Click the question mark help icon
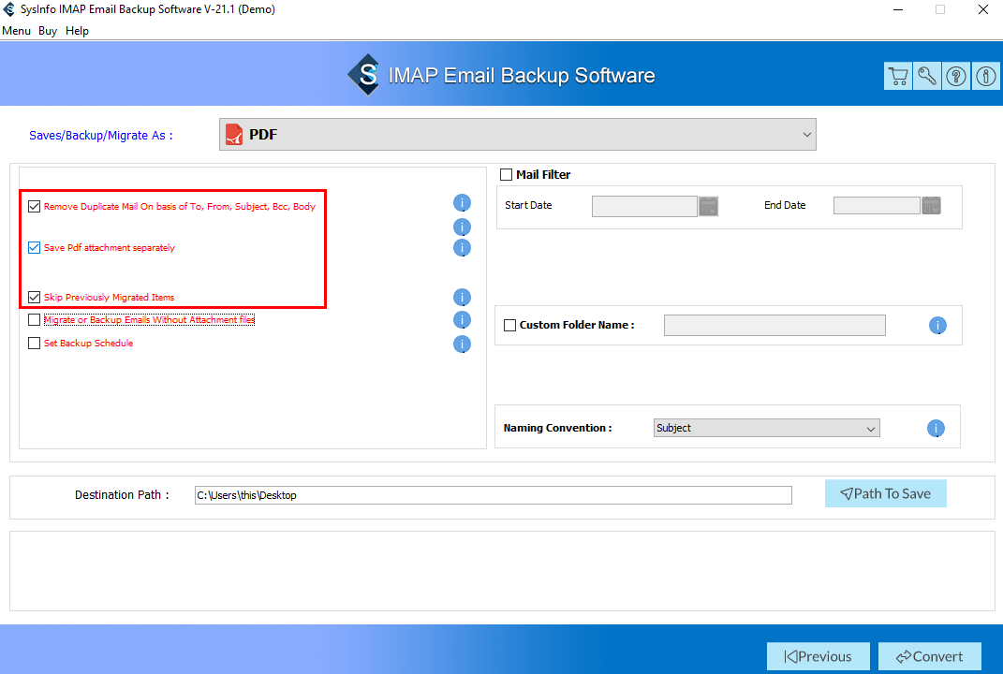Screen dimensions: 1003x674 pos(956,76)
